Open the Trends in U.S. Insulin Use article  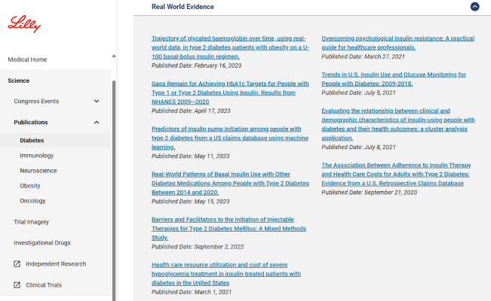394,79
